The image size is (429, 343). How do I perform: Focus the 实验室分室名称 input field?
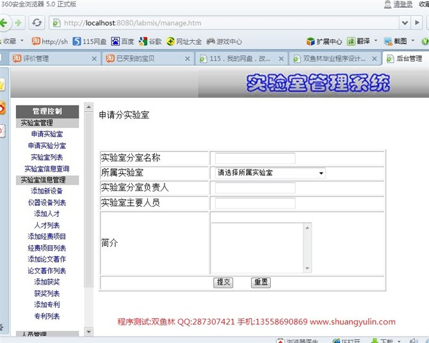(255, 158)
